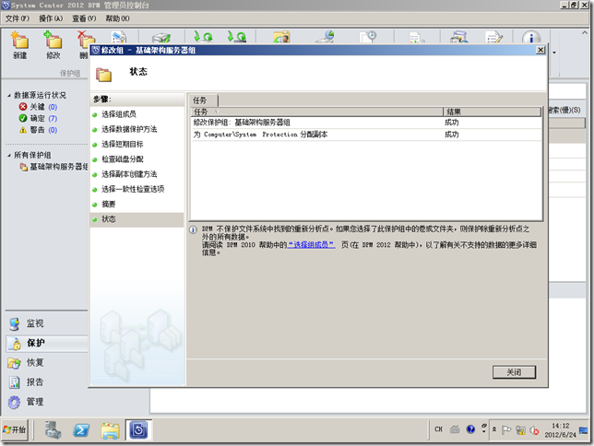
Task: Click the 开始 Start button
Action: tap(15, 429)
